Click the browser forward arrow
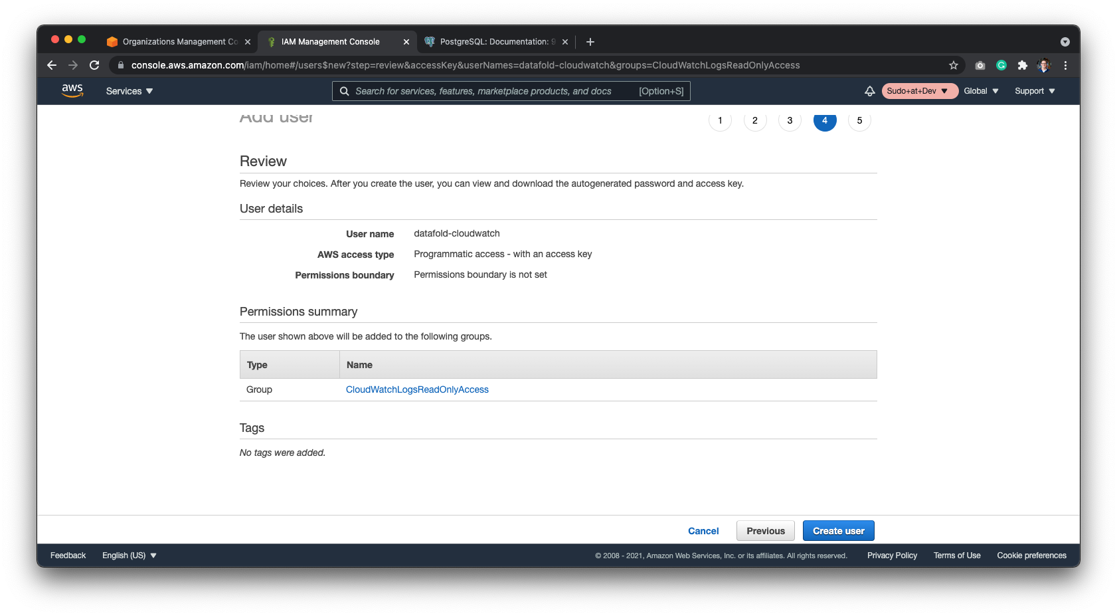 pos(73,65)
